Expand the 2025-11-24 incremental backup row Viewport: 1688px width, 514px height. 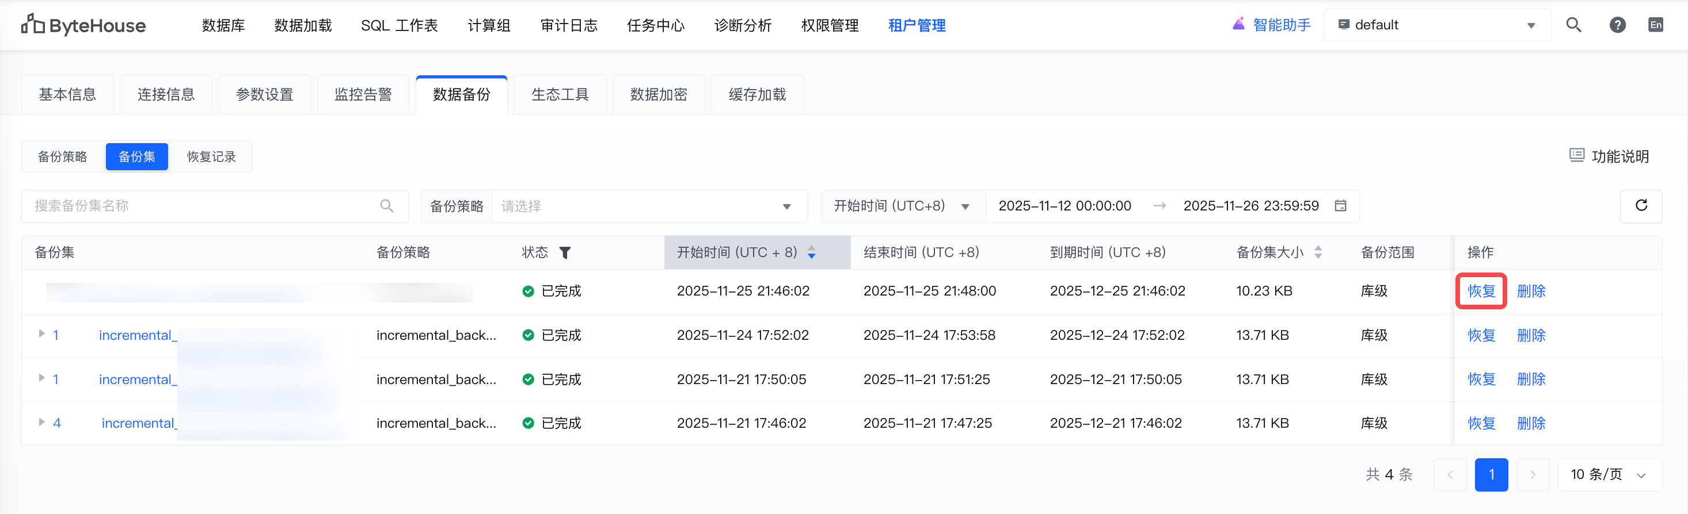42,334
